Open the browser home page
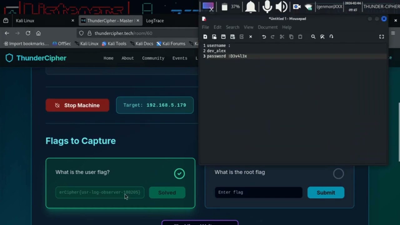400x225 pixels. (x=38, y=33)
